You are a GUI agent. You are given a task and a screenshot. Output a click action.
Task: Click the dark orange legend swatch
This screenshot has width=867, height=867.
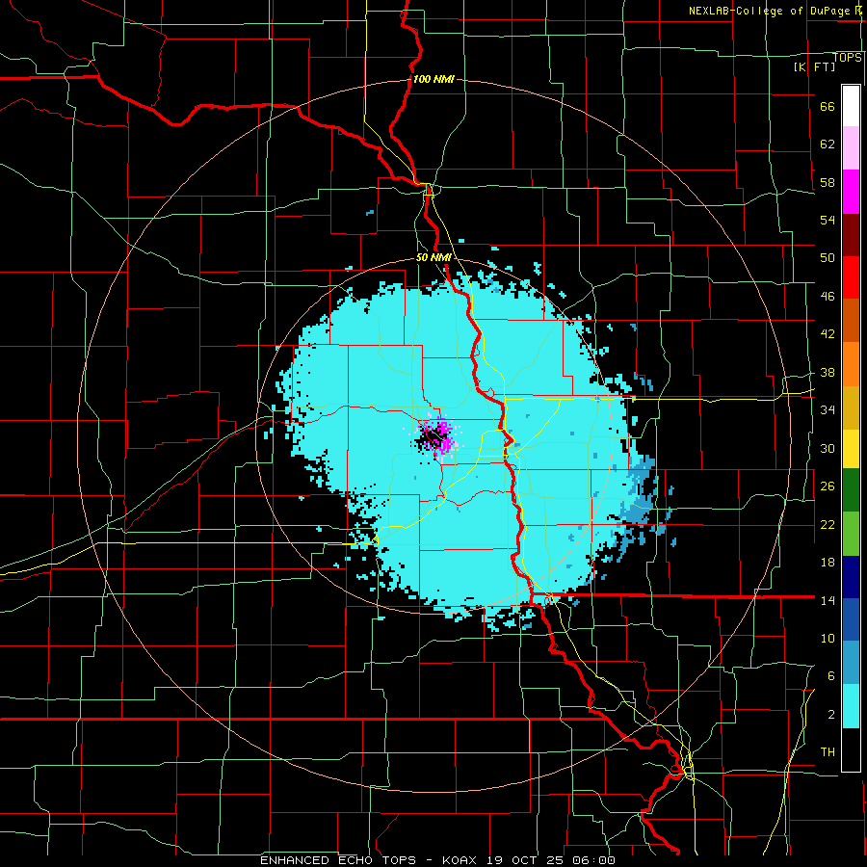[x=851, y=321]
